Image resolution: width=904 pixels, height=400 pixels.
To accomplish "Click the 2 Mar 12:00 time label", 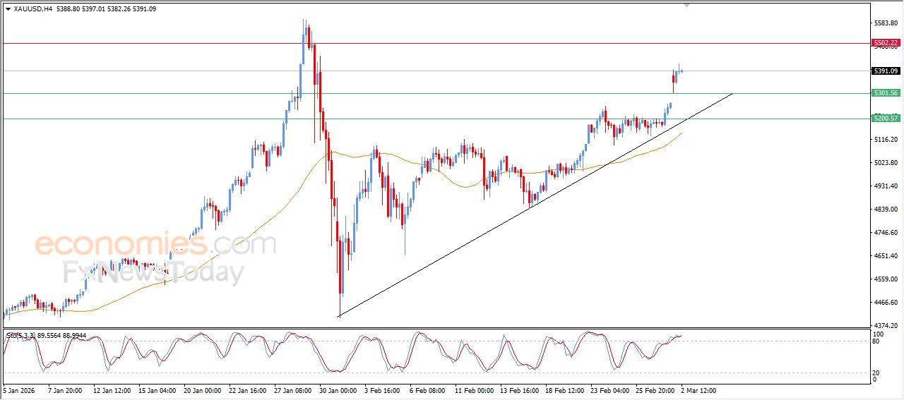I will (698, 389).
